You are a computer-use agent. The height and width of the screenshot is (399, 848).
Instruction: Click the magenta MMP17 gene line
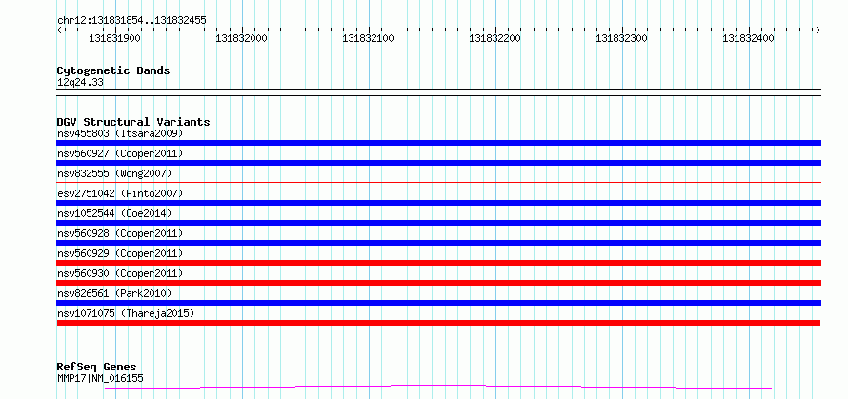(x=438, y=388)
